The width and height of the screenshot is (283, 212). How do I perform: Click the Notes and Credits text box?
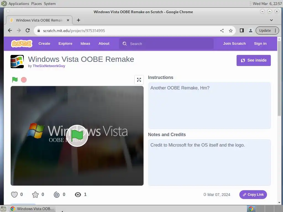tap(209, 163)
